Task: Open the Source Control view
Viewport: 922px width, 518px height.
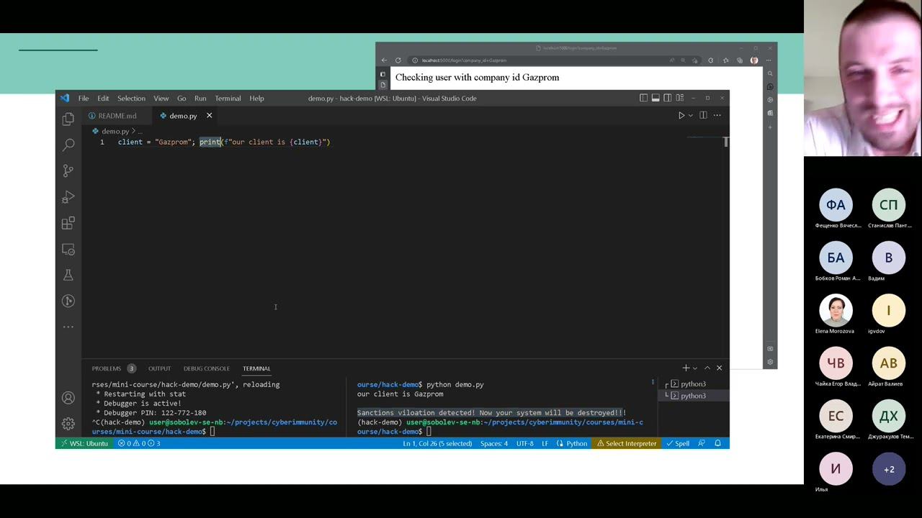Action: (x=68, y=171)
